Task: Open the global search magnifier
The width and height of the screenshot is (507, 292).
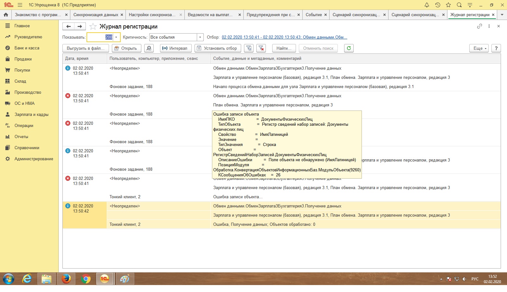Action: click(x=459, y=5)
